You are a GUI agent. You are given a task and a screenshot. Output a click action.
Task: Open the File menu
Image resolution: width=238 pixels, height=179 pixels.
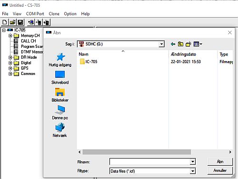(5, 14)
